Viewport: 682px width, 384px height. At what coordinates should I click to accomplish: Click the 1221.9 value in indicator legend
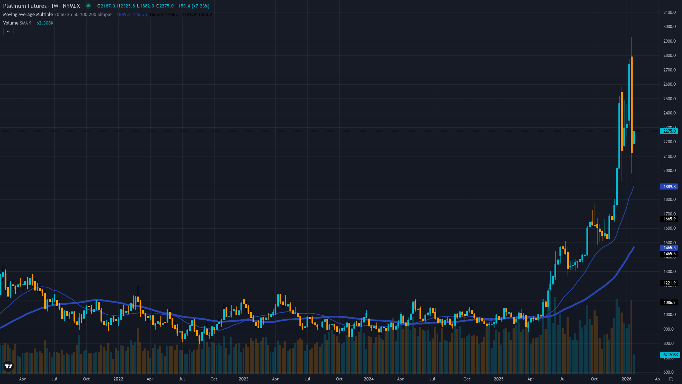click(189, 15)
